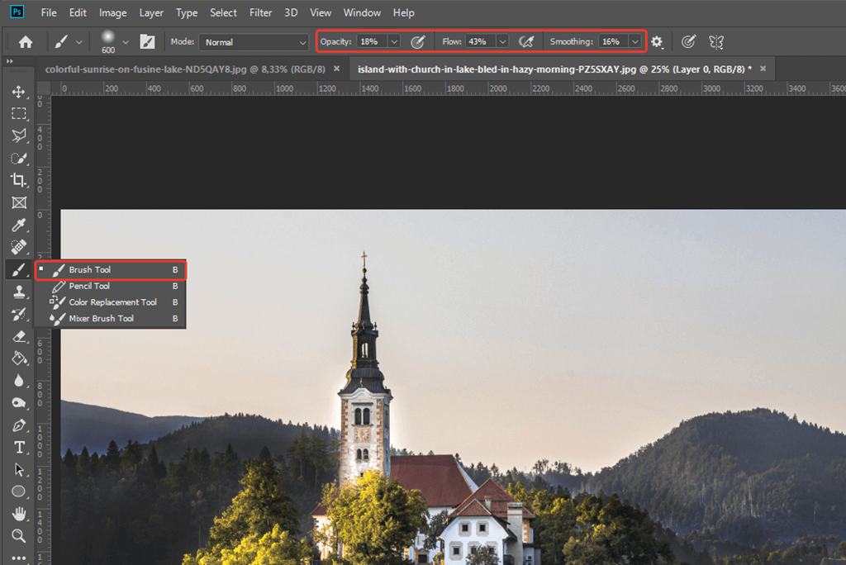Image resolution: width=846 pixels, height=565 pixels.
Task: Choose Mixer Brush Tool in the flyout
Action: 111,318
